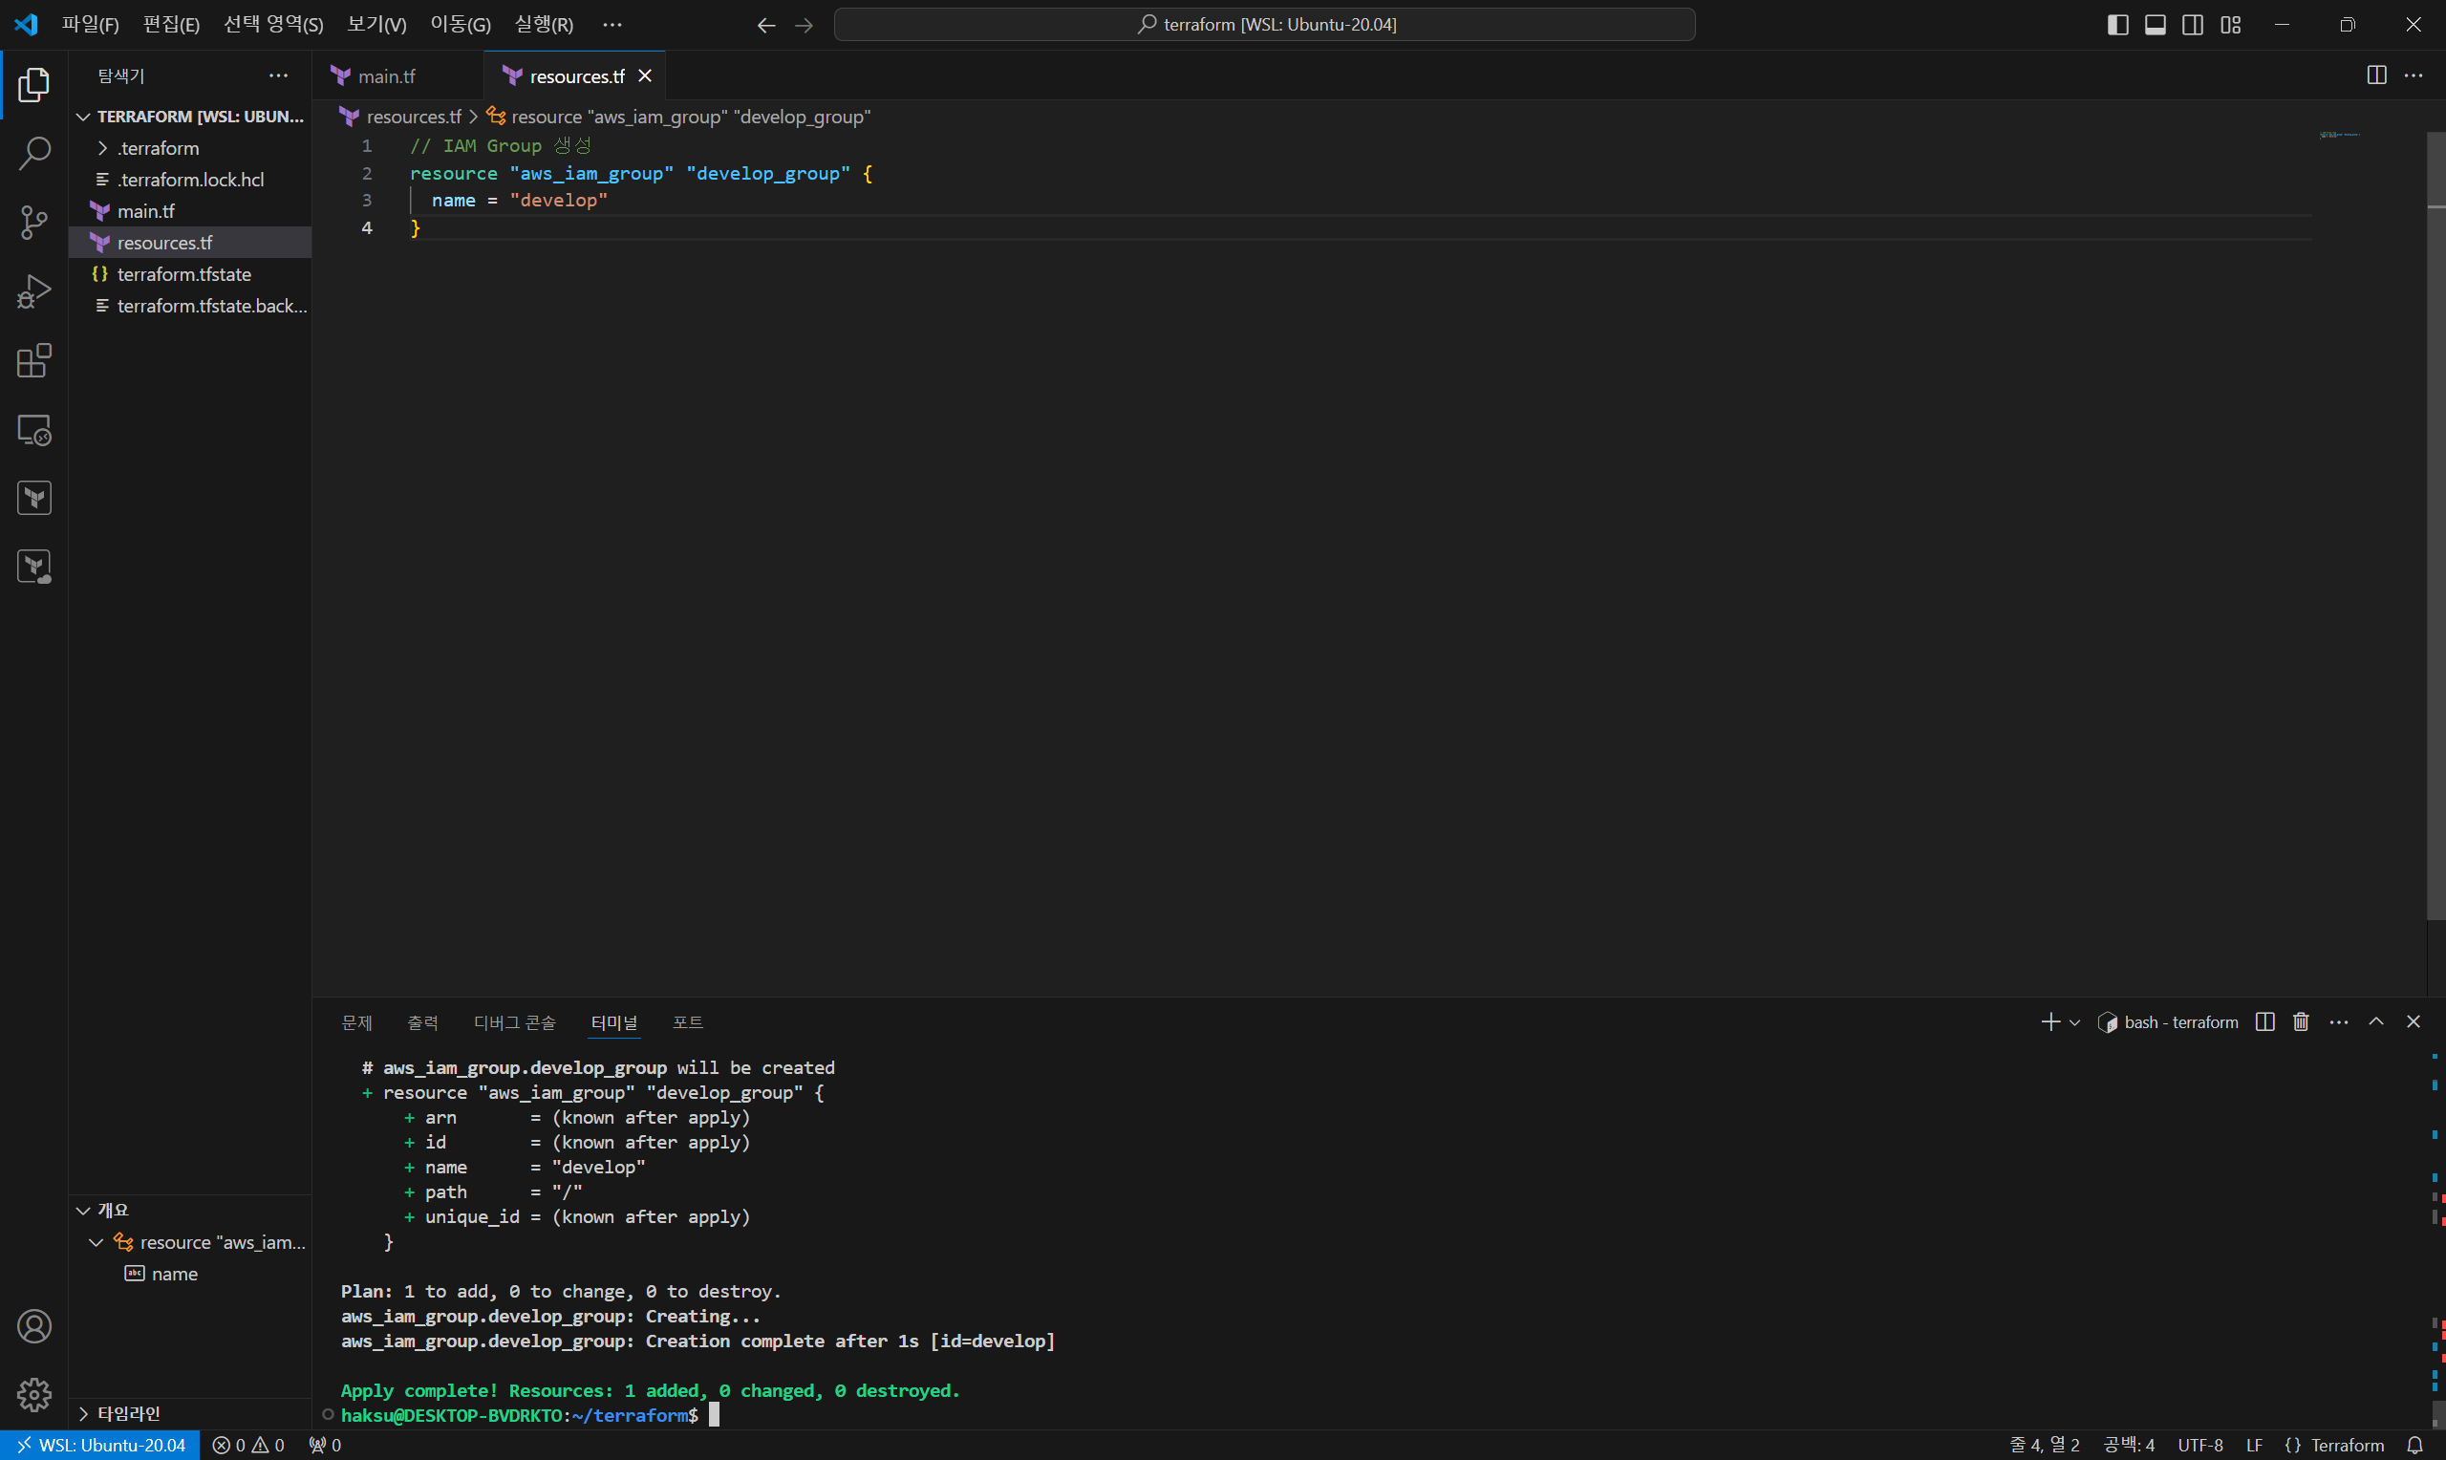This screenshot has height=1460, width=2446.
Task: Click the trash icon to kill terminal
Action: (2301, 1022)
